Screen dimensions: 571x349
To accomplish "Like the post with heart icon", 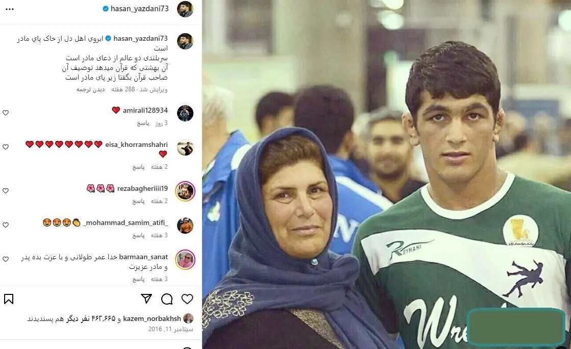I will [187, 299].
